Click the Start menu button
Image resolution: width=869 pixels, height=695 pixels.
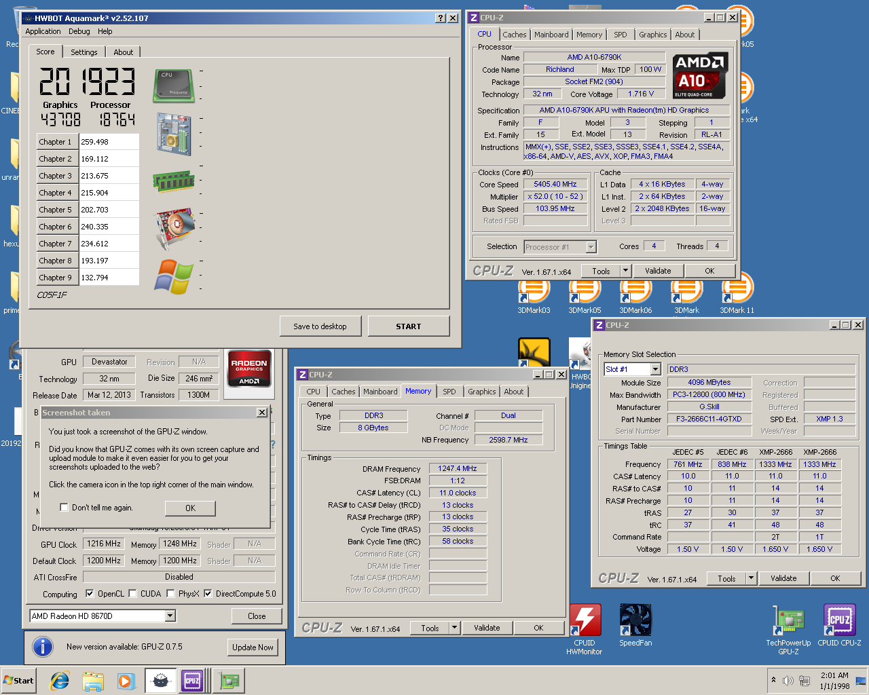tap(19, 681)
